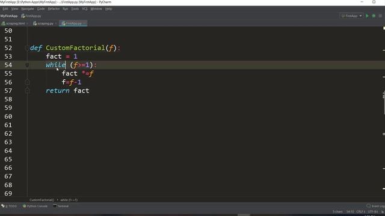
Task: Click CRLF line separator in status bar
Action: click(x=361, y=212)
